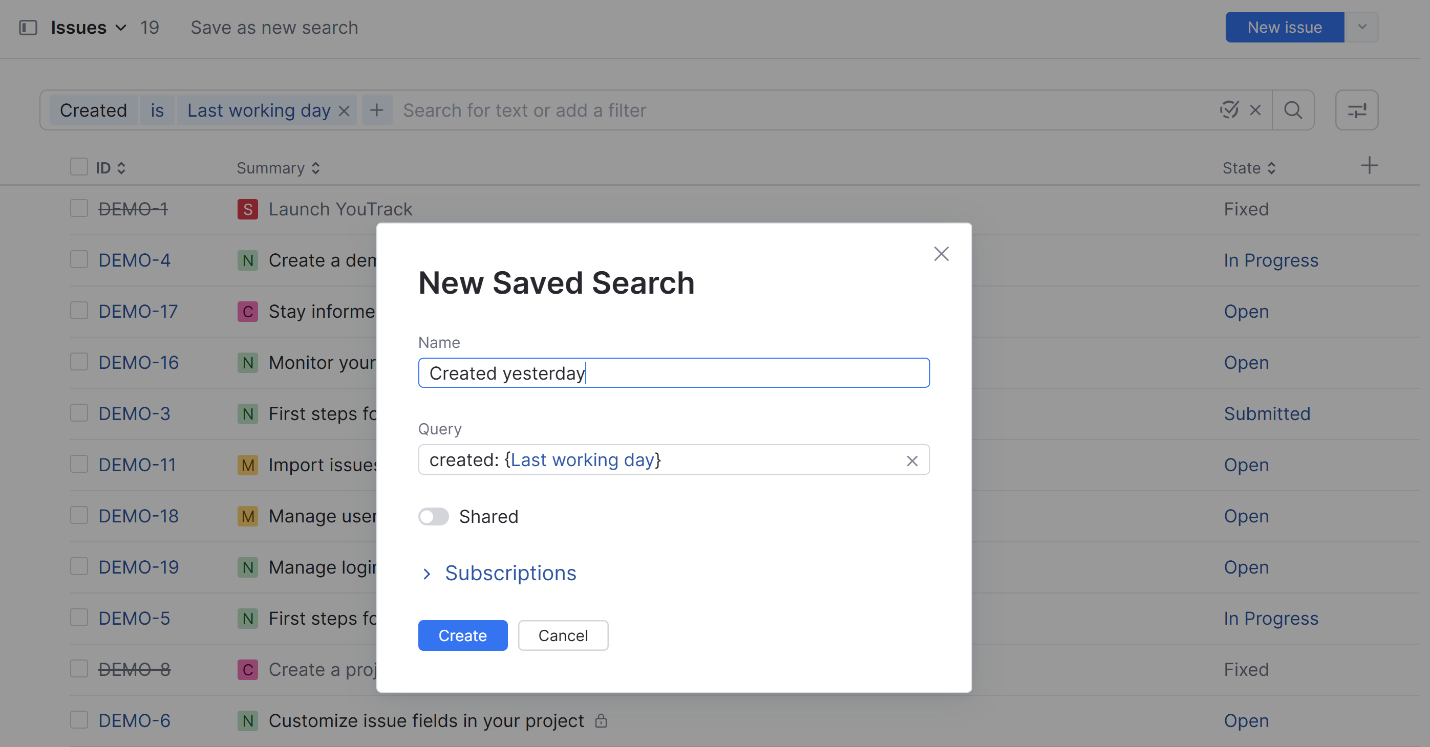The image size is (1430, 747).
Task: Expand the Subscriptions section
Action: [x=509, y=573]
